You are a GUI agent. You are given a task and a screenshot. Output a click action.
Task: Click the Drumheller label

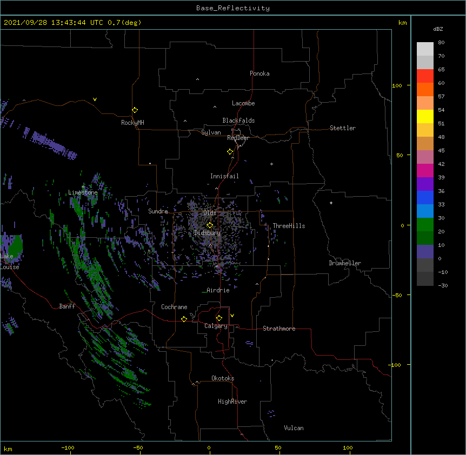tap(345, 263)
